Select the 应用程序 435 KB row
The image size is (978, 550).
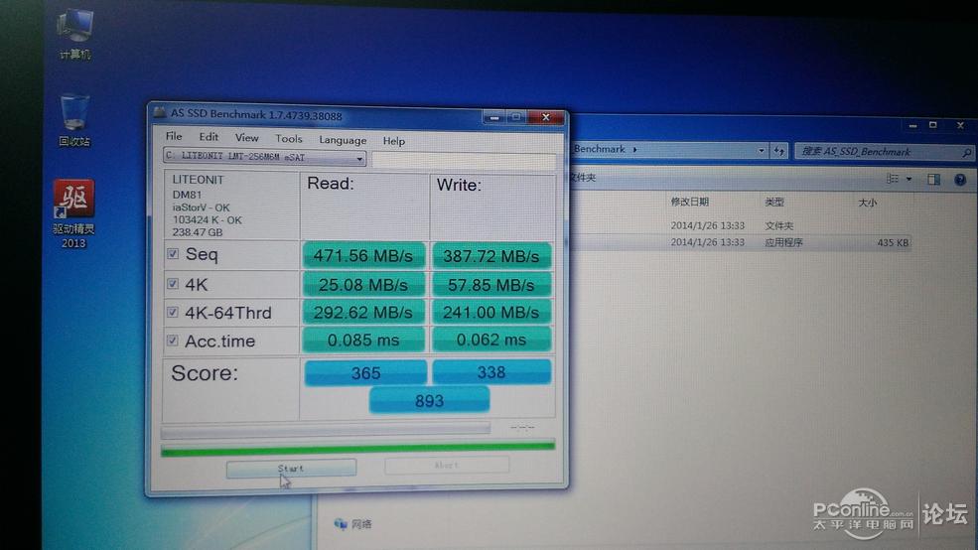coord(743,242)
